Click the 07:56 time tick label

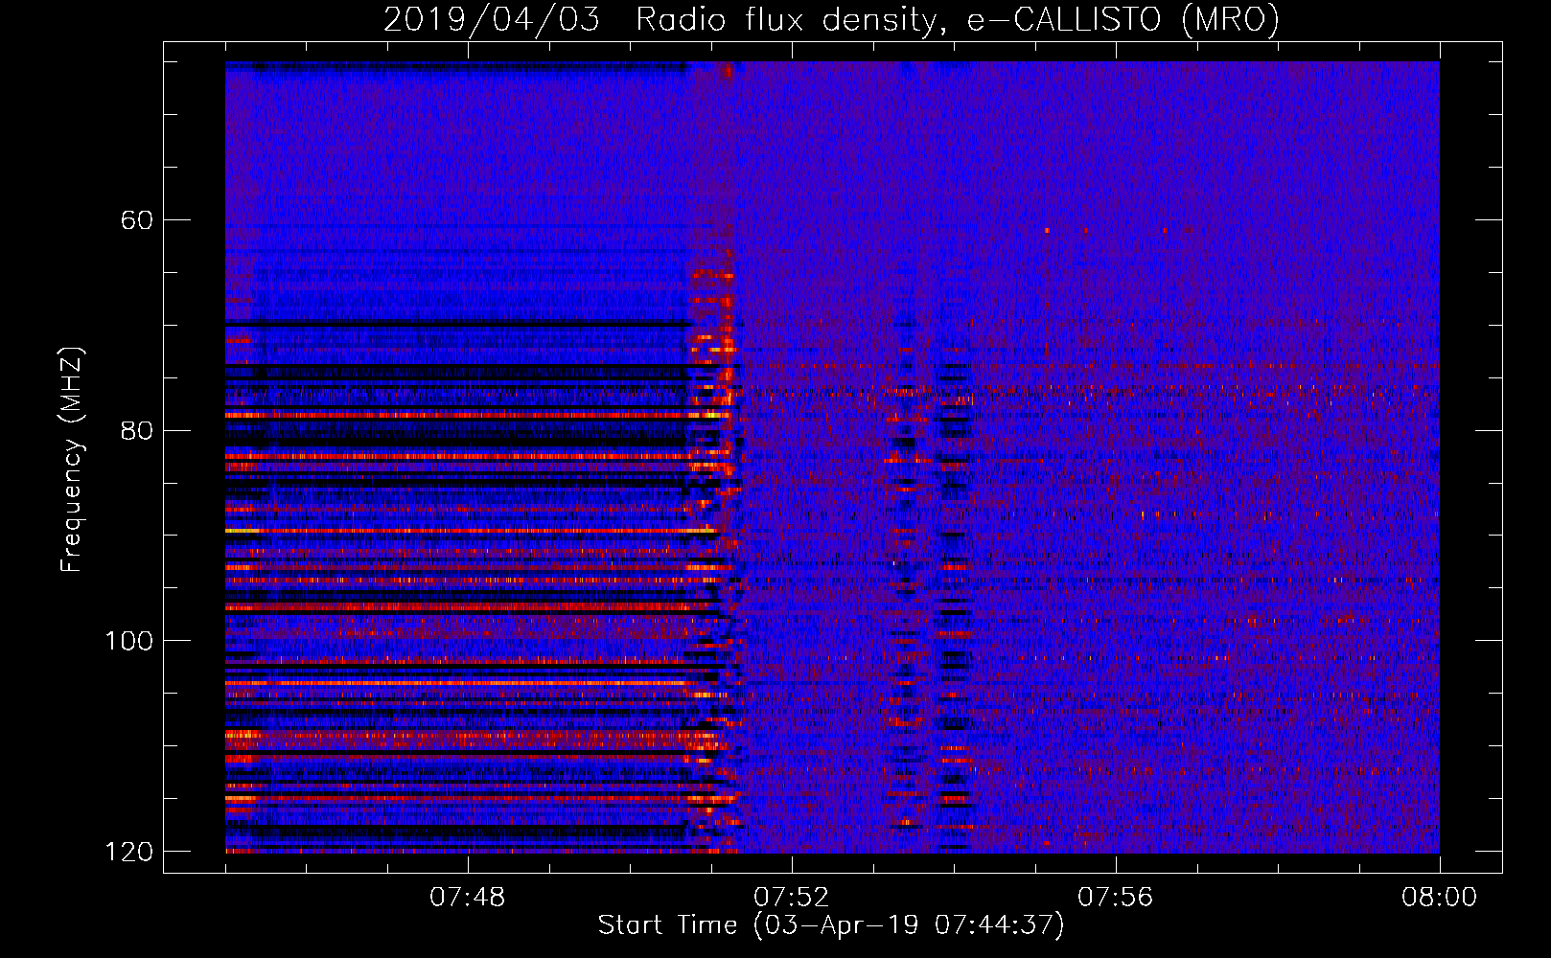point(1115,897)
